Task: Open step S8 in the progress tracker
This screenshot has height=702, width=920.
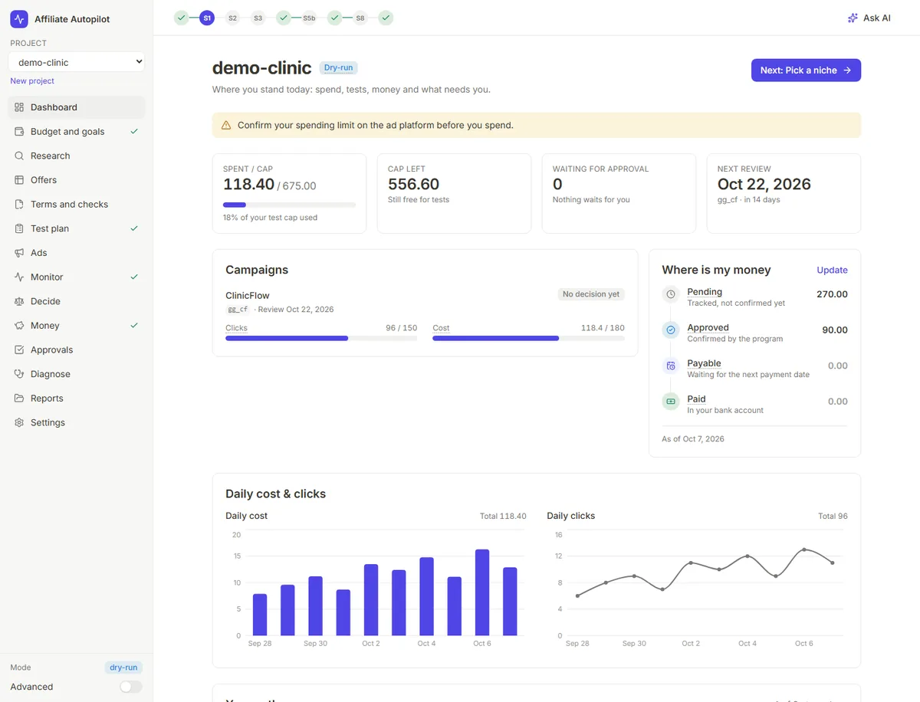Action: (x=360, y=18)
